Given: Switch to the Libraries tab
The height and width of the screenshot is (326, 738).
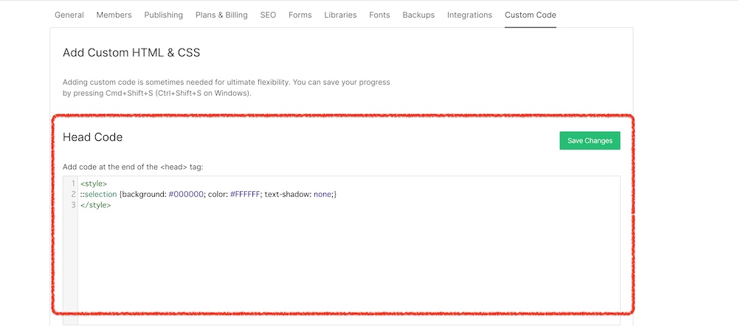Looking at the screenshot, I should point(340,15).
